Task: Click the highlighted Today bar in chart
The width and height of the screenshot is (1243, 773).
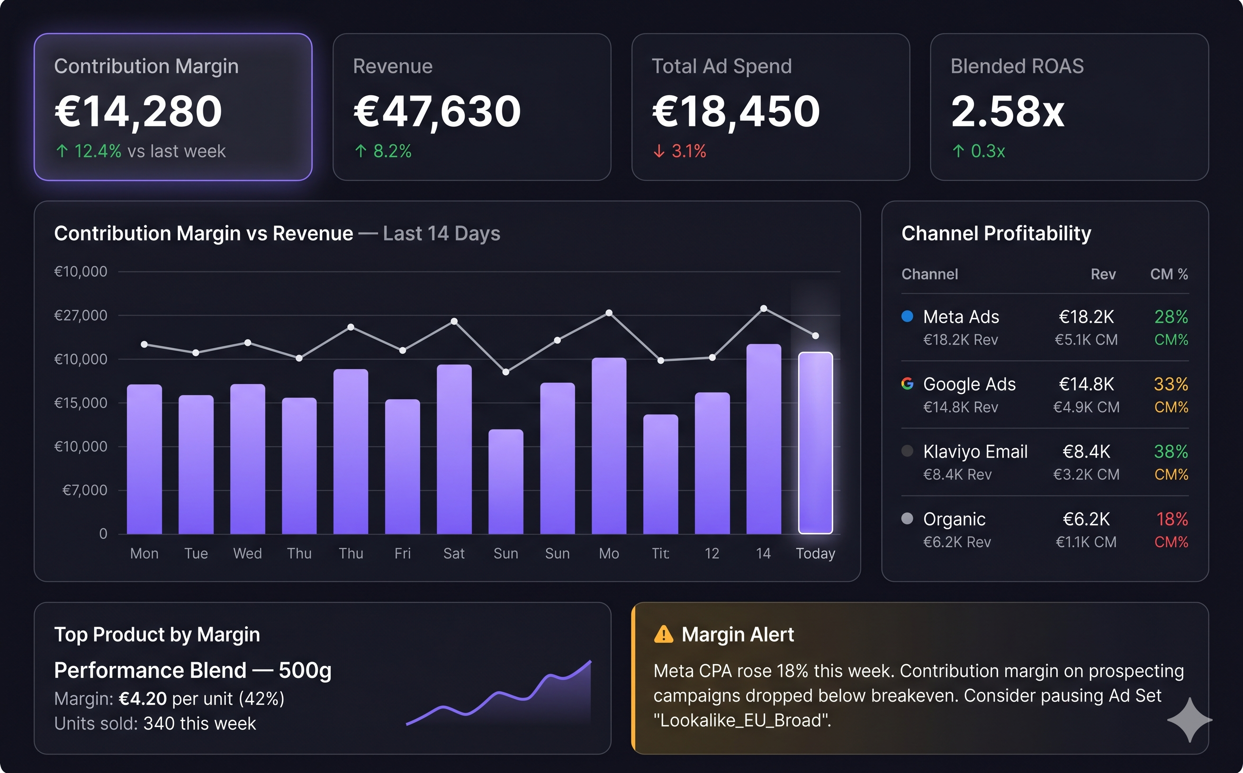Action: point(816,443)
